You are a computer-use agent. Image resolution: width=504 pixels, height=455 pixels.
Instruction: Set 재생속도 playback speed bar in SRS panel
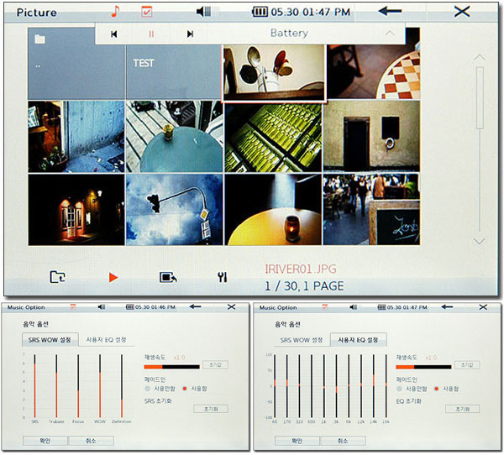(x=172, y=367)
